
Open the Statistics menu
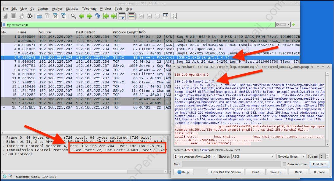point(72,9)
